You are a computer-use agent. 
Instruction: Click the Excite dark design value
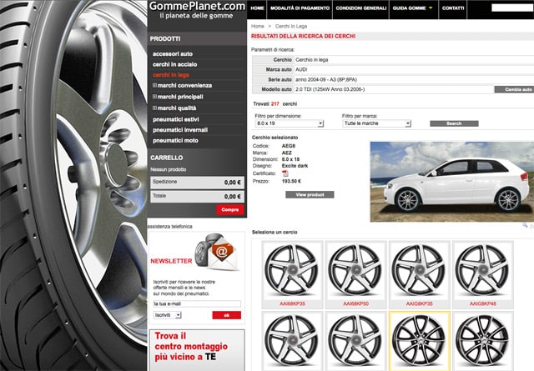295,166
